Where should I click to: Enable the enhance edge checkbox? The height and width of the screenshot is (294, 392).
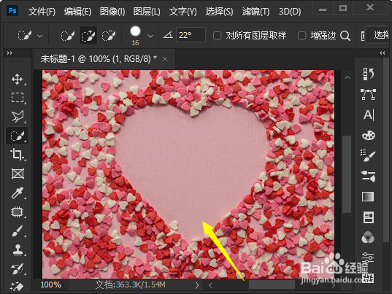(x=301, y=36)
